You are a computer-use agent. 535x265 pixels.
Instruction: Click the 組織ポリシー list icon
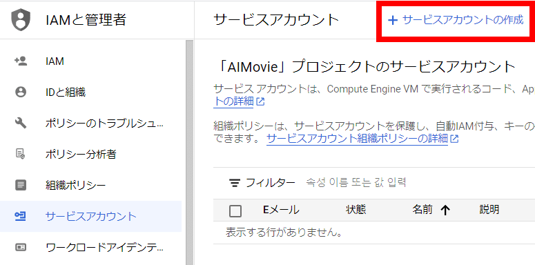[x=21, y=185]
